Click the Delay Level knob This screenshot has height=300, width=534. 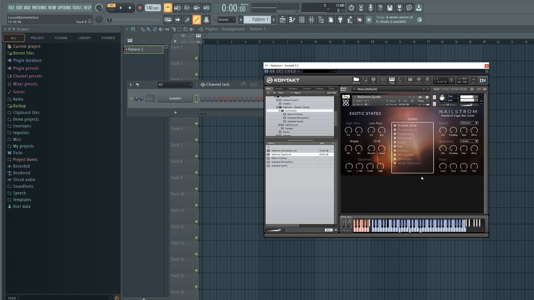coord(443,166)
